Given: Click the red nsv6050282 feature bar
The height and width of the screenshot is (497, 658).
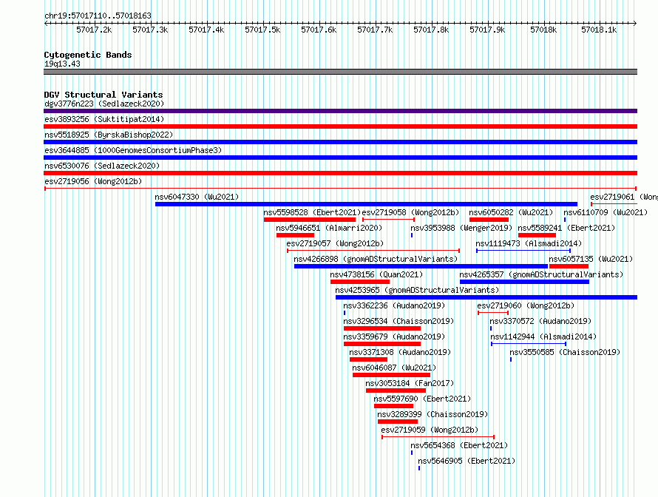Looking at the screenshot, I should (489, 220).
